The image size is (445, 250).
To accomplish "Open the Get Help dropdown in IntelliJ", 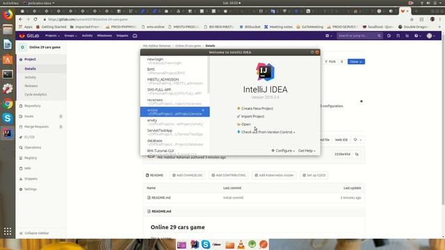I will click(x=307, y=151).
